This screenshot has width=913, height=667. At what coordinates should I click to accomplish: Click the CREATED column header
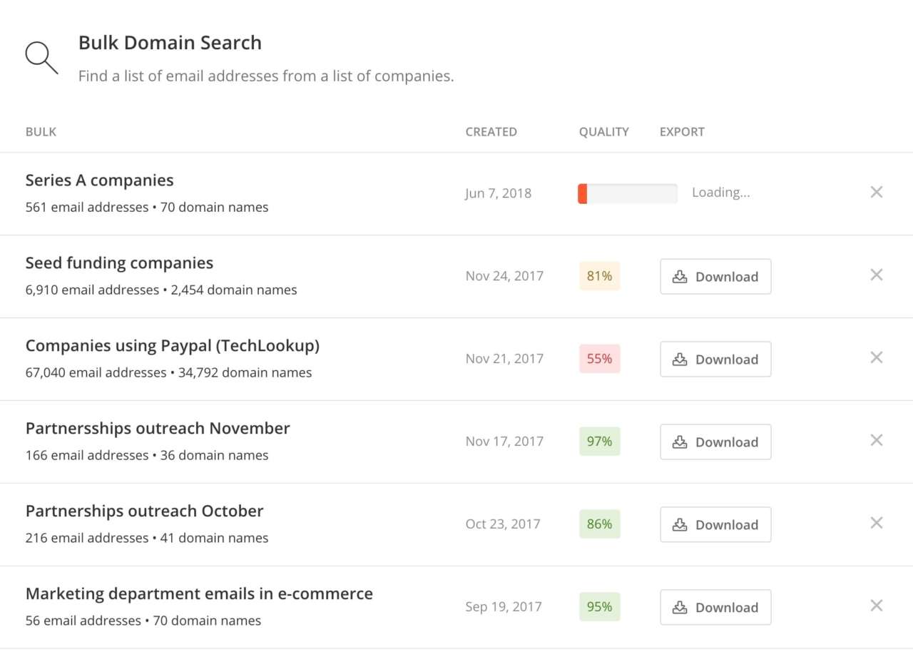[x=491, y=132]
